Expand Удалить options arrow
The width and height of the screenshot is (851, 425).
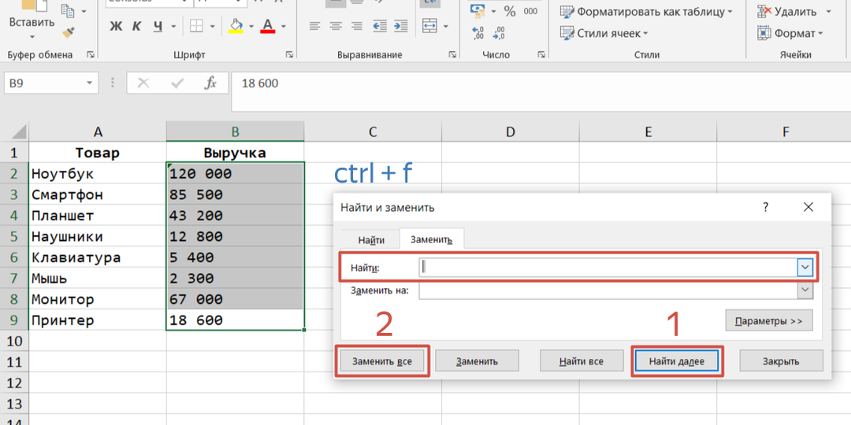pos(828,11)
